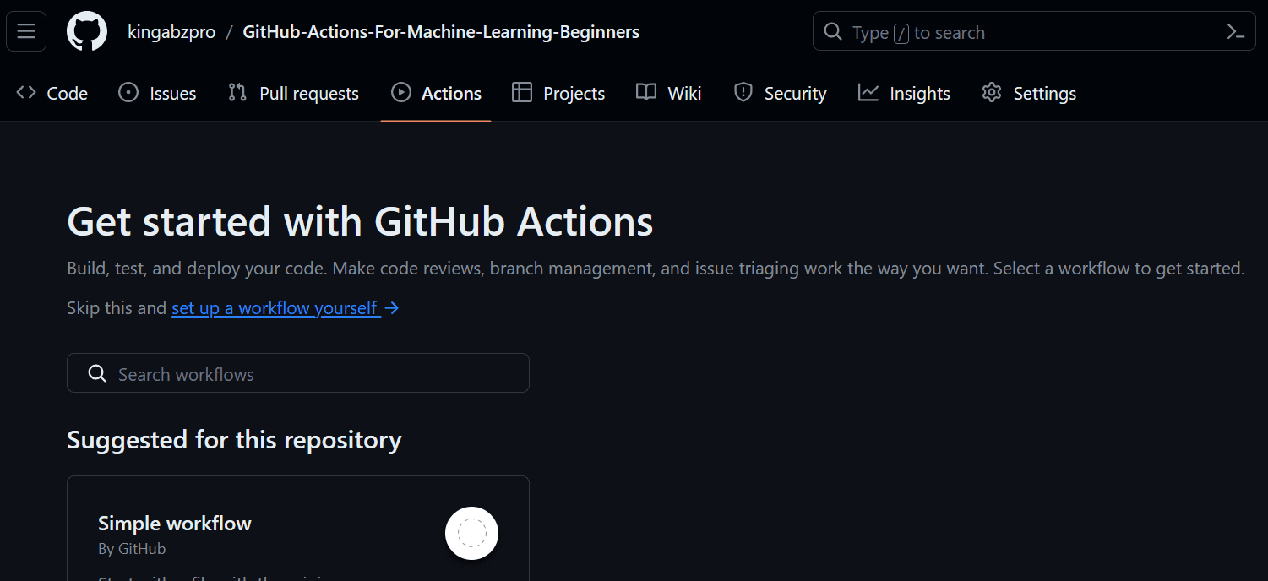The width and height of the screenshot is (1268, 581).
Task: Switch to the Wiki tab
Action: (x=668, y=93)
